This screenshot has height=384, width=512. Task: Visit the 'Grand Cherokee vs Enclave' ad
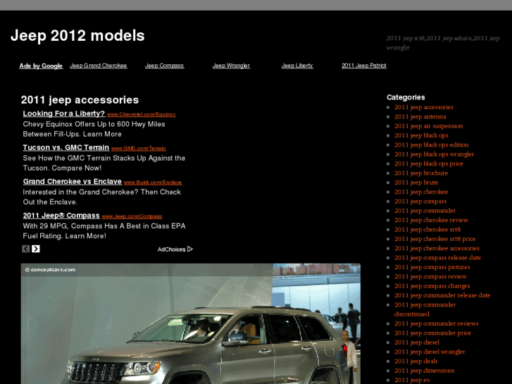point(72,181)
